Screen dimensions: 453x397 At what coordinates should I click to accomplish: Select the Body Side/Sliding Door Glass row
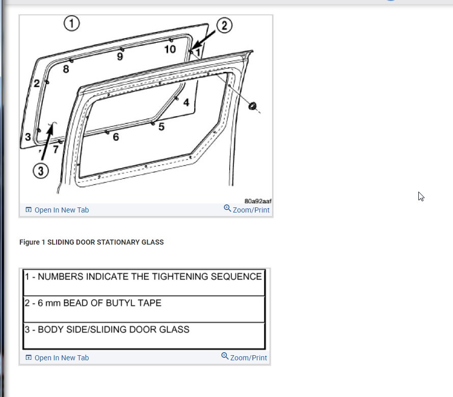[x=144, y=335]
